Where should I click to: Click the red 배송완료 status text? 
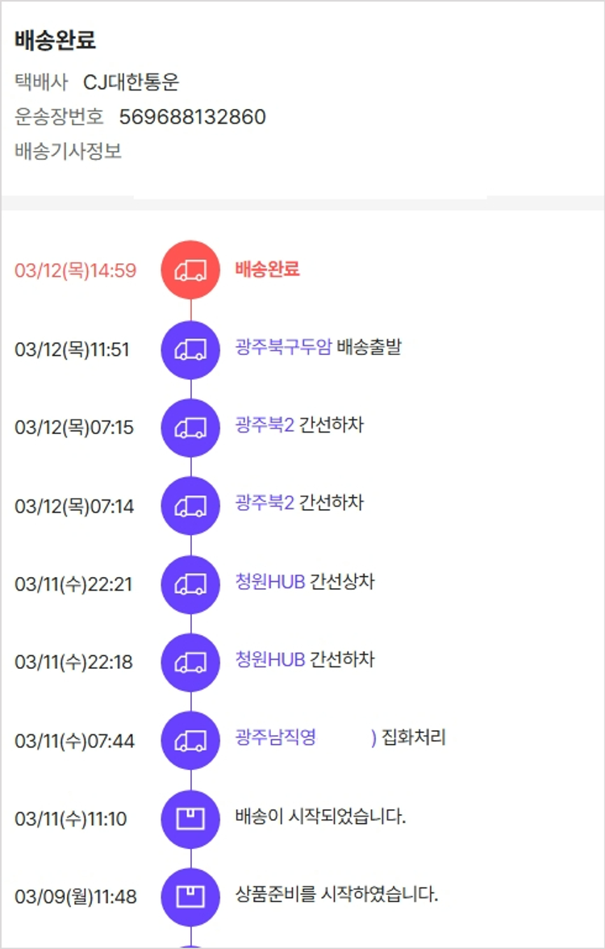tap(267, 269)
